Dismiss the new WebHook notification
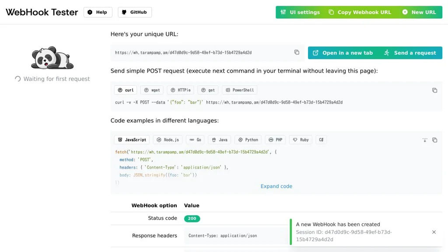The width and height of the screenshot is (448, 252). [434, 232]
